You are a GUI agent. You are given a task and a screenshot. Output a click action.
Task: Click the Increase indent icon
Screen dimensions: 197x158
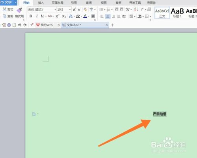(x=122, y=9)
